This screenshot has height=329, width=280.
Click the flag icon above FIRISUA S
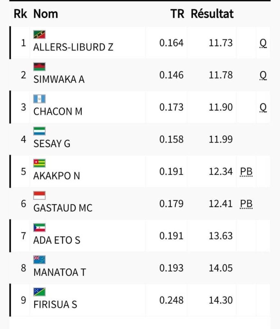pos(40,292)
